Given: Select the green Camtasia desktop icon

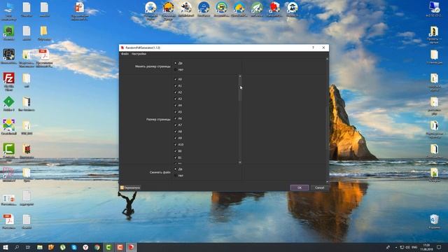Looking at the screenshot, I should pyautogui.click(x=9, y=151).
